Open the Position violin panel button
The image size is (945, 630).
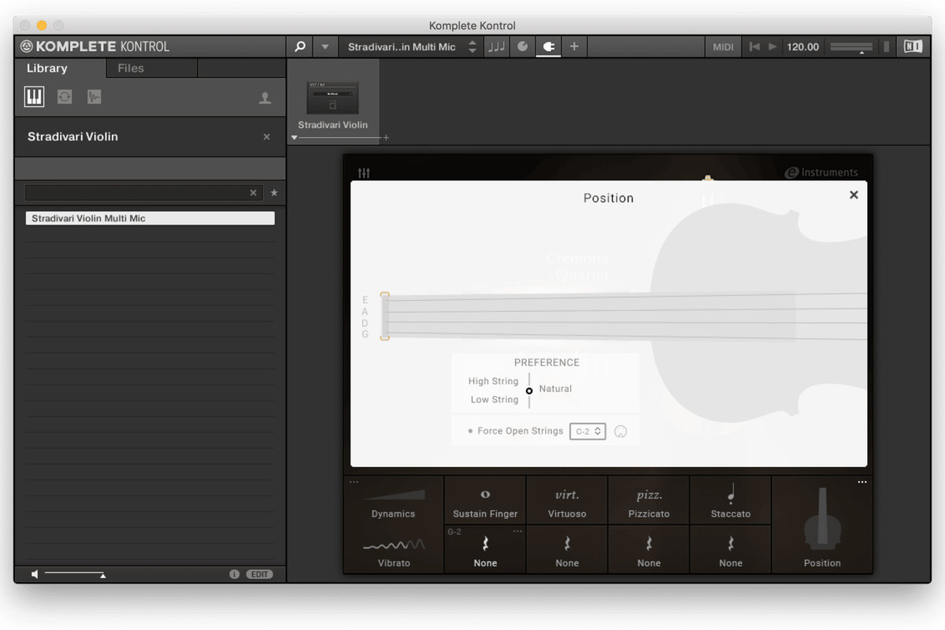(x=822, y=526)
